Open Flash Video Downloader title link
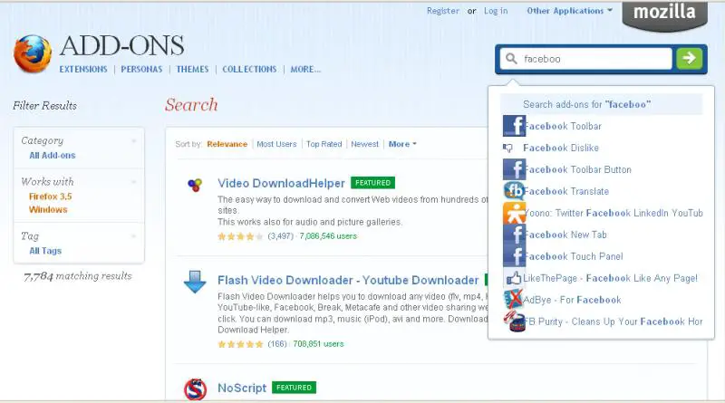The width and height of the screenshot is (725, 403). 348,280
